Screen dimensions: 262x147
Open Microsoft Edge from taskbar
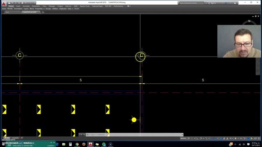[57, 144]
